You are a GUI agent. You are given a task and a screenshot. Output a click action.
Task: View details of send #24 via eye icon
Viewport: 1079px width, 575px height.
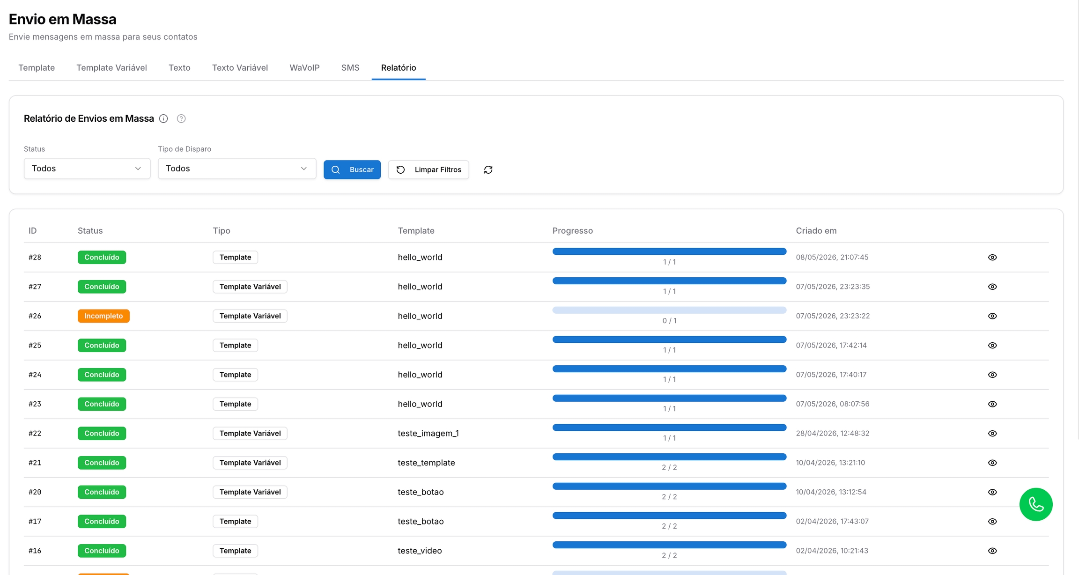tap(992, 375)
